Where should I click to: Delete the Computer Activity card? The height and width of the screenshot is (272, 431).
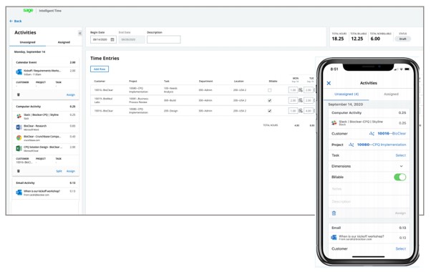pos(19,171)
